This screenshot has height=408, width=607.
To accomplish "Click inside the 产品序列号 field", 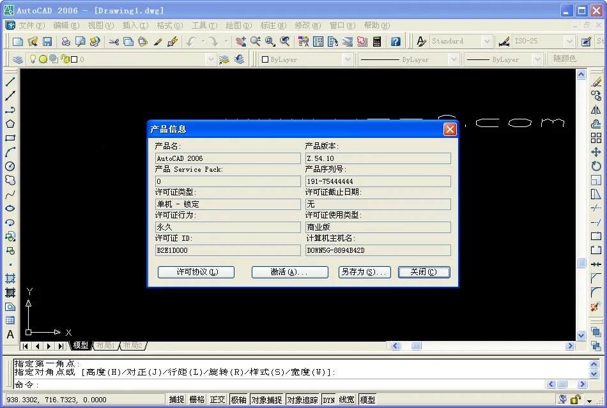I will (377, 181).
